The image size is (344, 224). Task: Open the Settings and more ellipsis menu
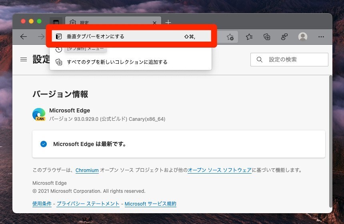[321, 37]
